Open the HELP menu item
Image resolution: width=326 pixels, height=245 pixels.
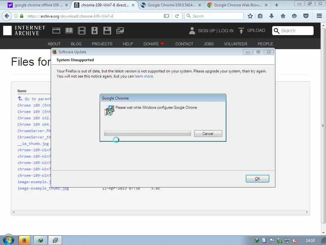click(x=128, y=44)
